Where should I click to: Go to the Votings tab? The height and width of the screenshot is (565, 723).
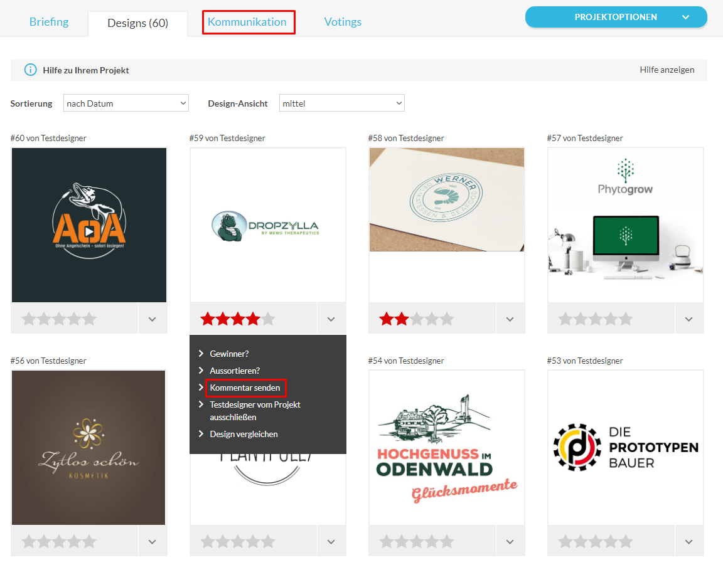coord(343,22)
